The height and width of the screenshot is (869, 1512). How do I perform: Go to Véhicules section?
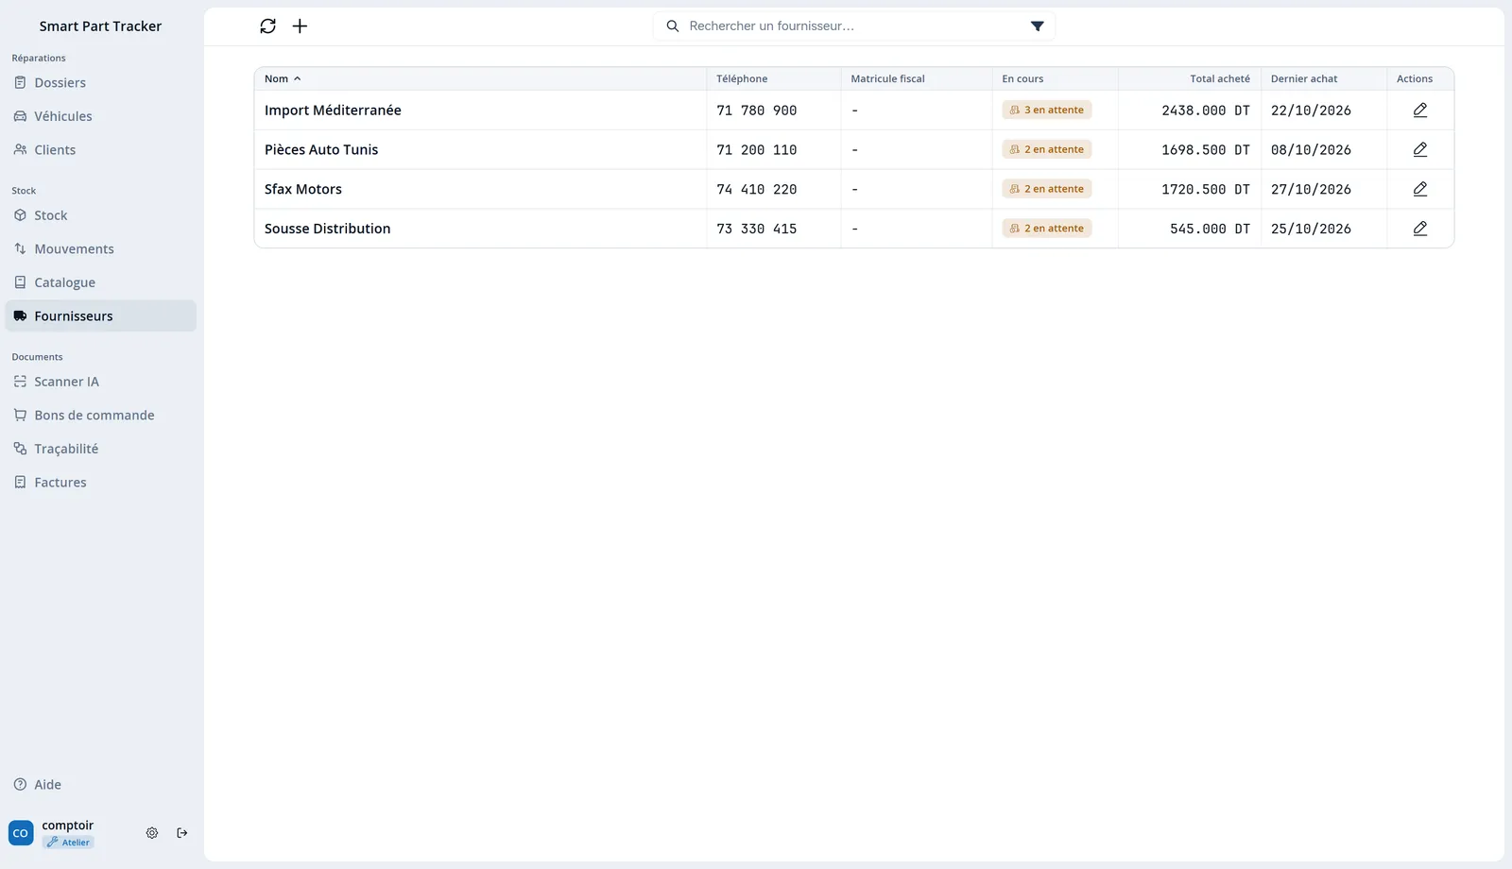point(101,116)
